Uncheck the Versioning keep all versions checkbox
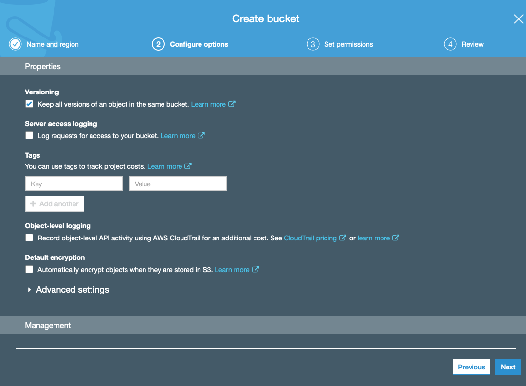 click(29, 104)
